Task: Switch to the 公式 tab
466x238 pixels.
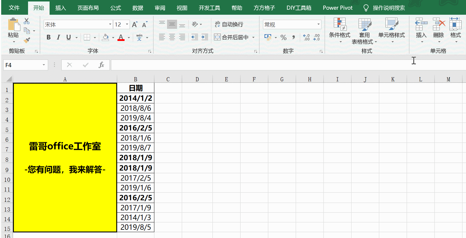Action: pyautogui.click(x=116, y=8)
